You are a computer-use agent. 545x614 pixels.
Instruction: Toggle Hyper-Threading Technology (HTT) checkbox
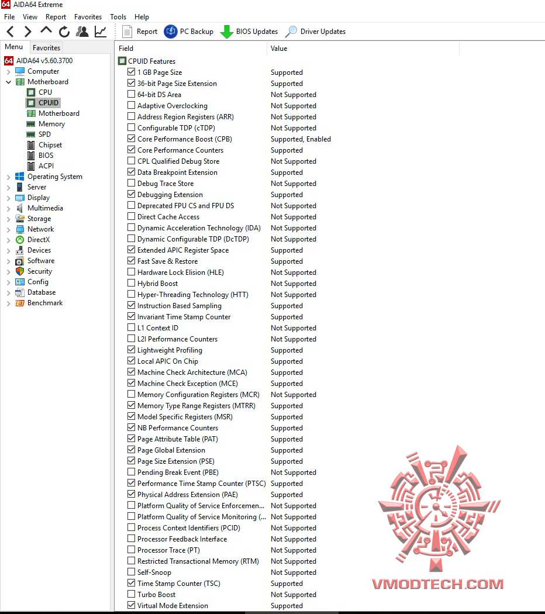click(131, 294)
